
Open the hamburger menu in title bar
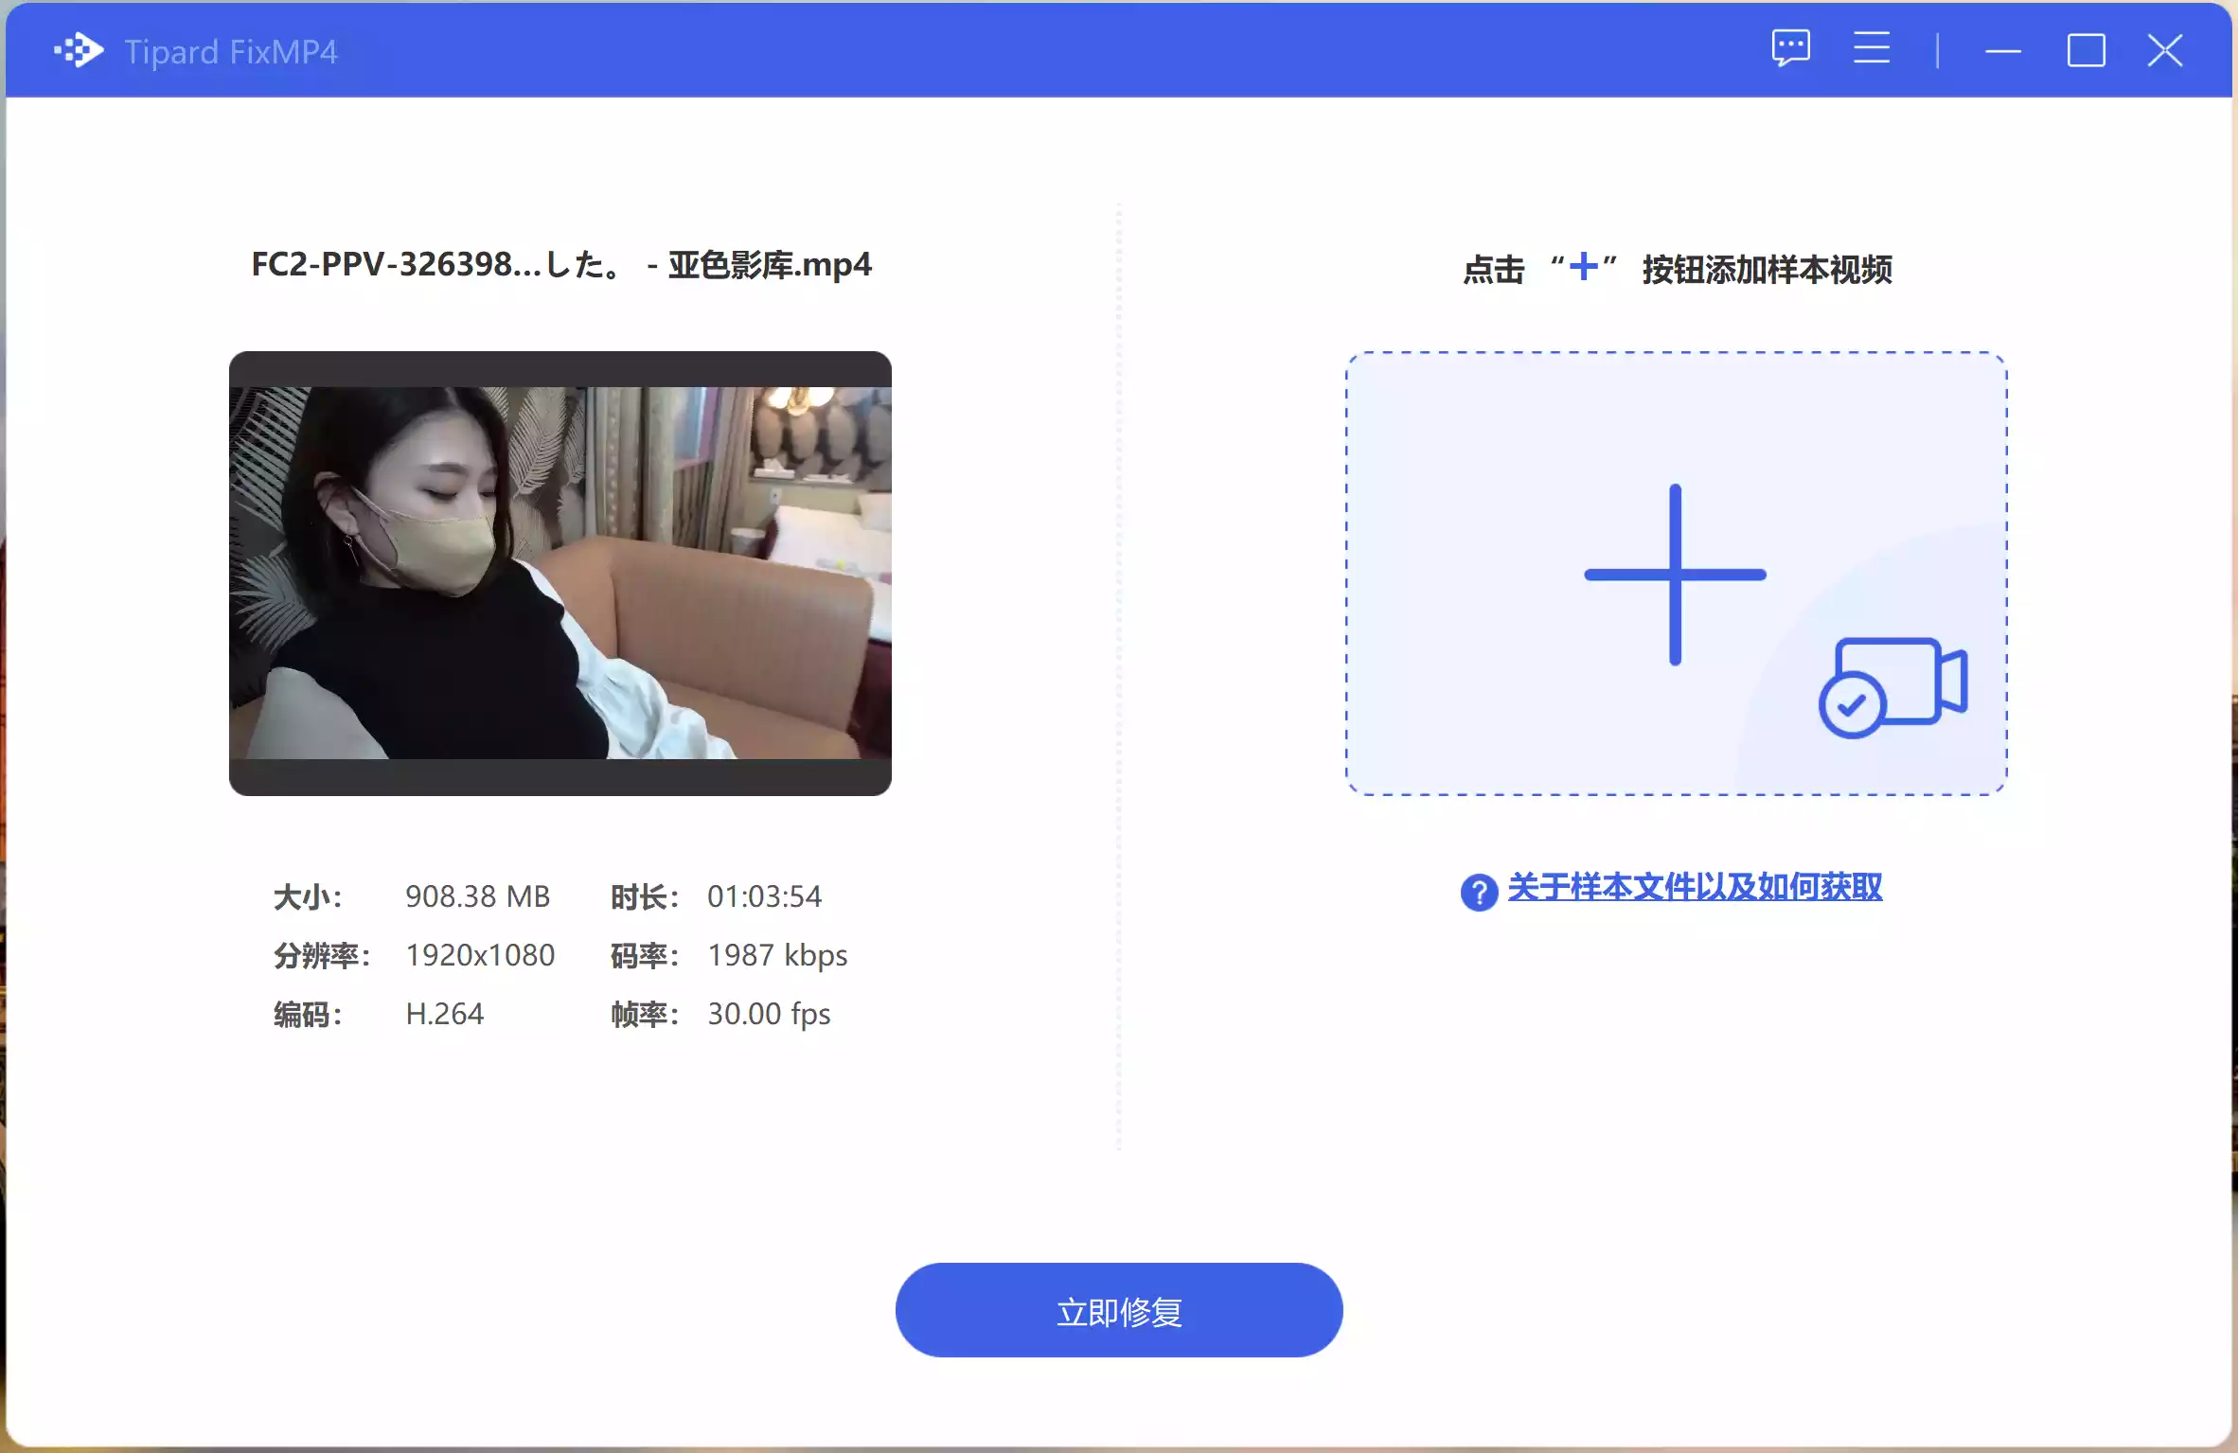pyautogui.click(x=1871, y=48)
